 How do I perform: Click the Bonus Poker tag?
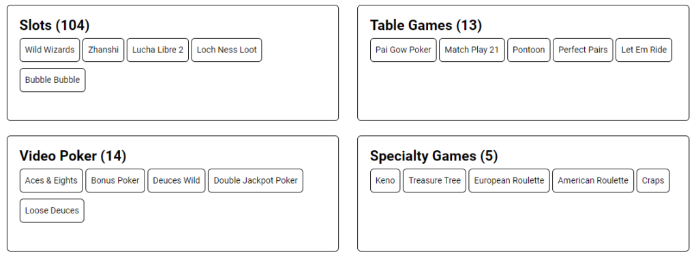click(x=115, y=181)
